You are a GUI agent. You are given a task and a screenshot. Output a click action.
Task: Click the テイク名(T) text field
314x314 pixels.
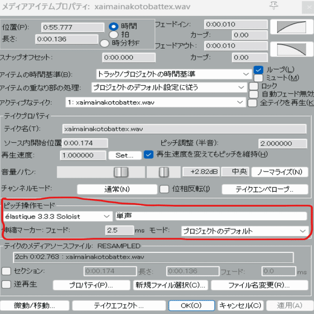pos(184,129)
